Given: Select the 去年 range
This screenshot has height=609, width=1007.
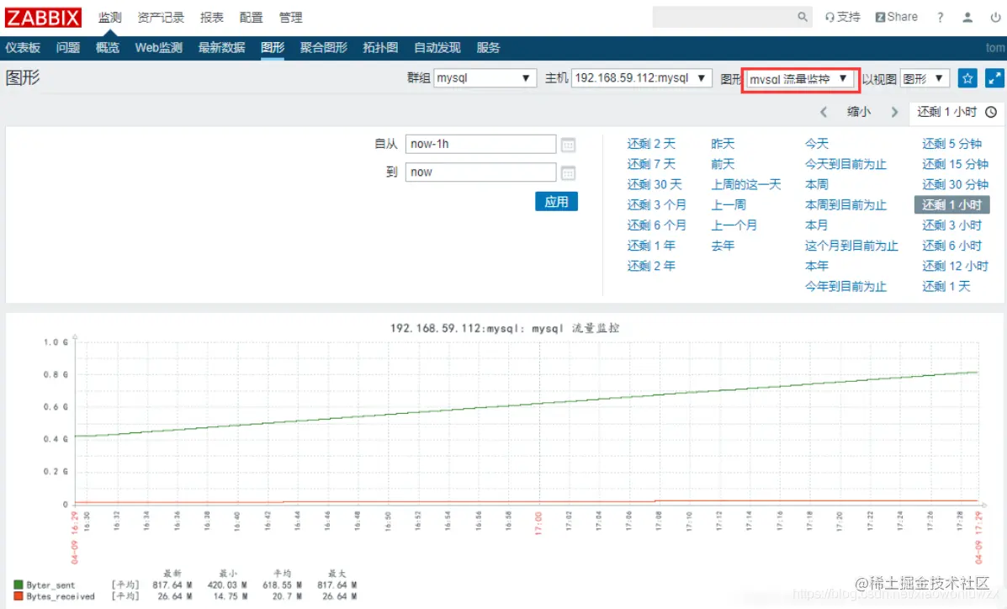Looking at the screenshot, I should pyautogui.click(x=723, y=246).
